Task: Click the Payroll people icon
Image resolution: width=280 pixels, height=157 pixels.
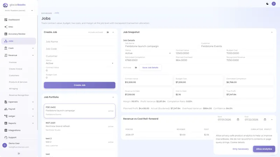Action: (6, 109)
